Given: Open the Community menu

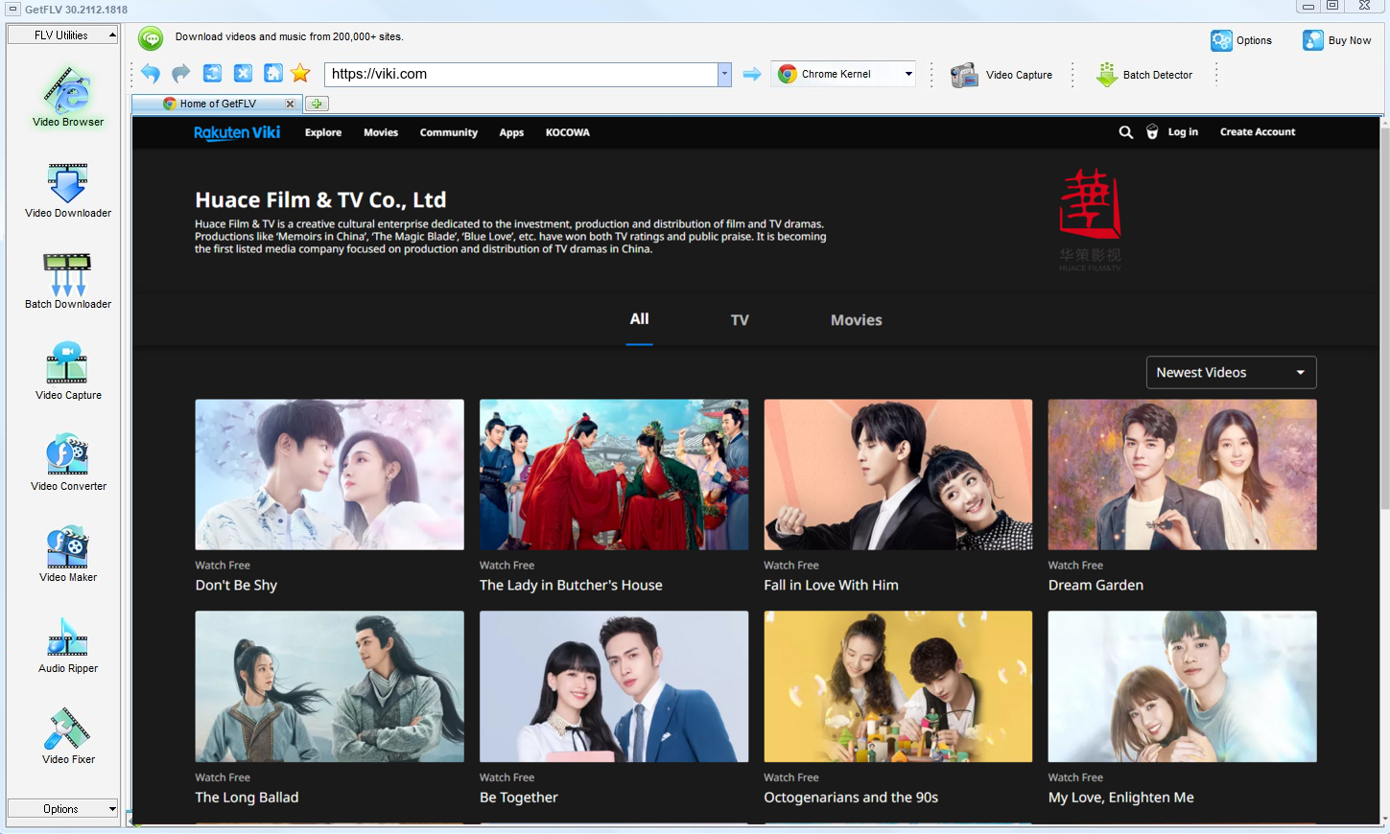Looking at the screenshot, I should point(449,132).
